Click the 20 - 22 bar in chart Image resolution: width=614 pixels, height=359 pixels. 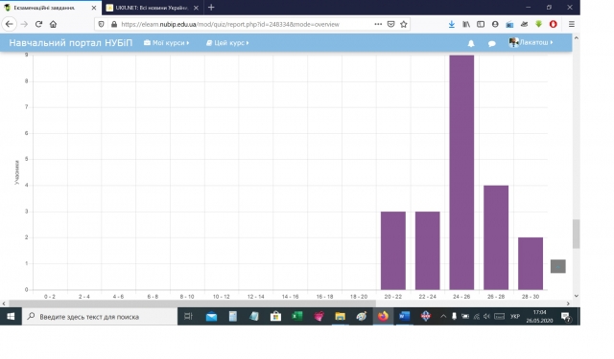[393, 251]
